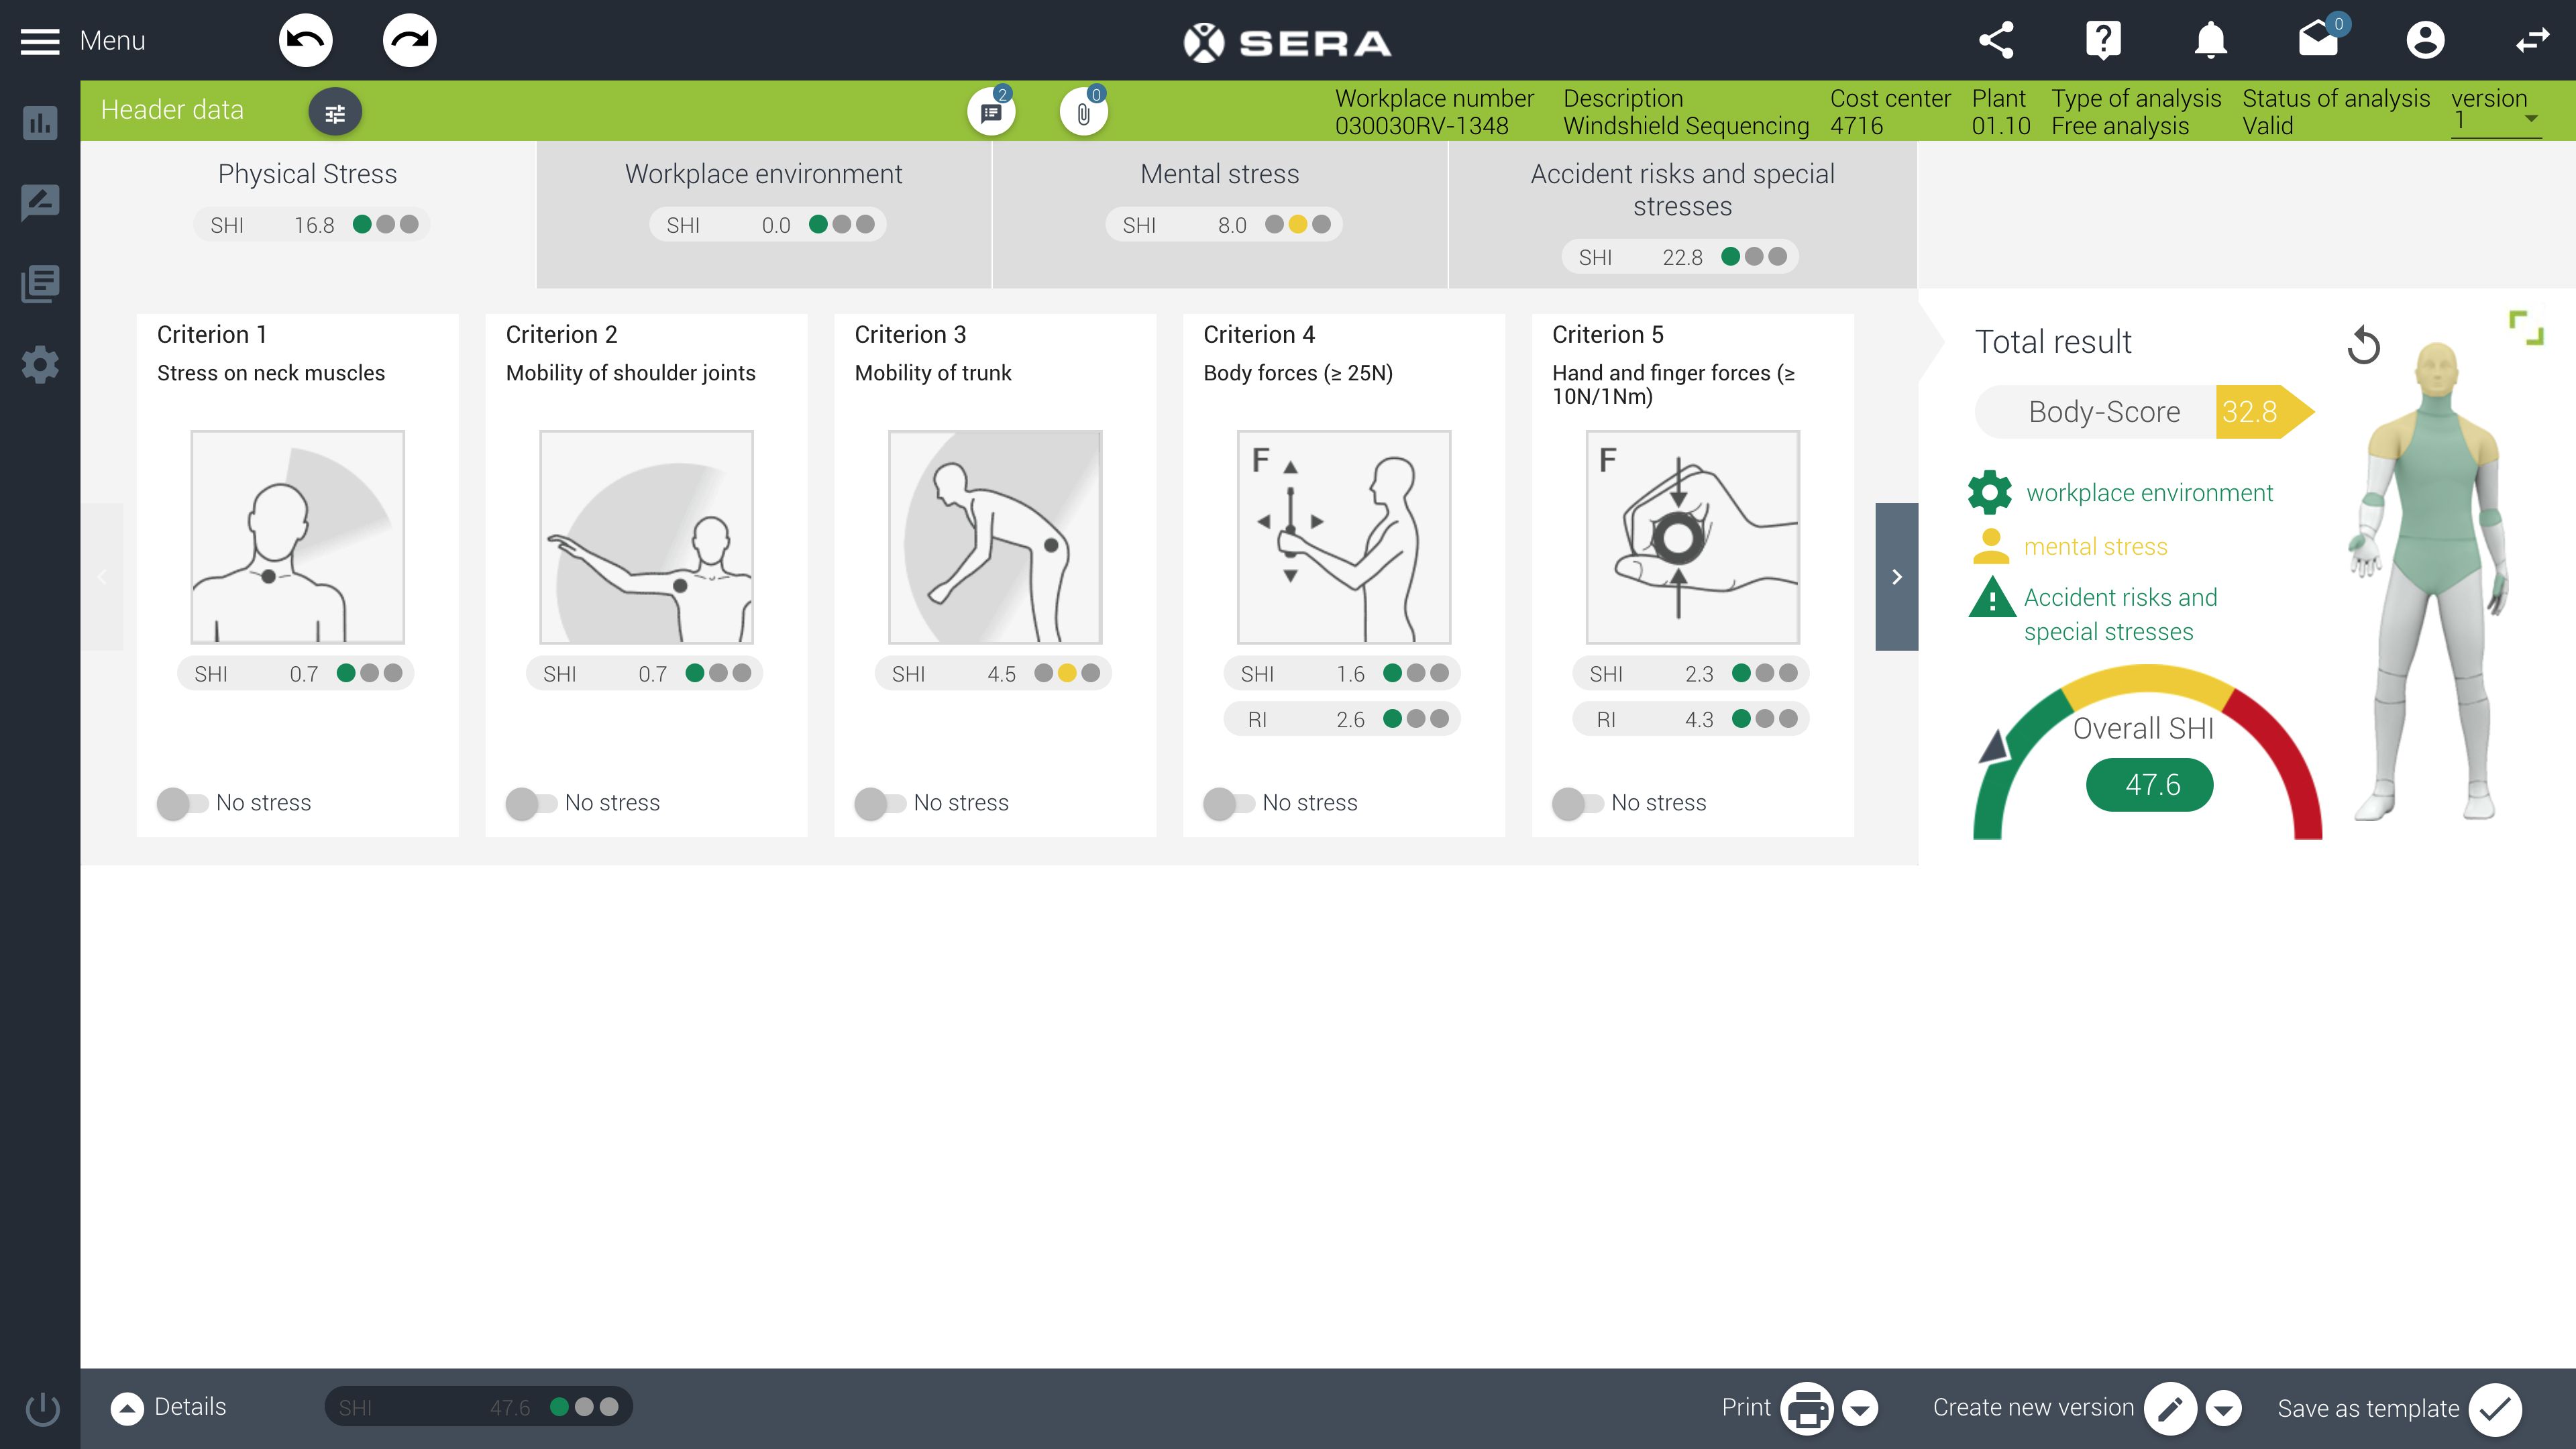Image resolution: width=2576 pixels, height=1449 pixels.
Task: Open the workplace environment link
Action: [2149, 493]
